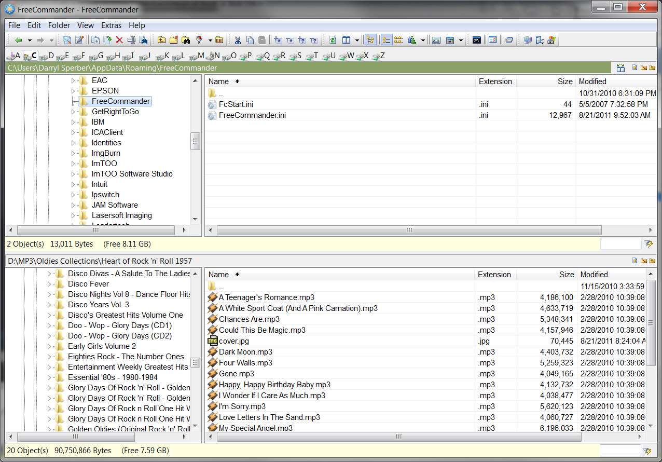Viewport: 662px width, 462px height.
Task: Click the green refresh icon in toolbar
Action: pos(333,40)
